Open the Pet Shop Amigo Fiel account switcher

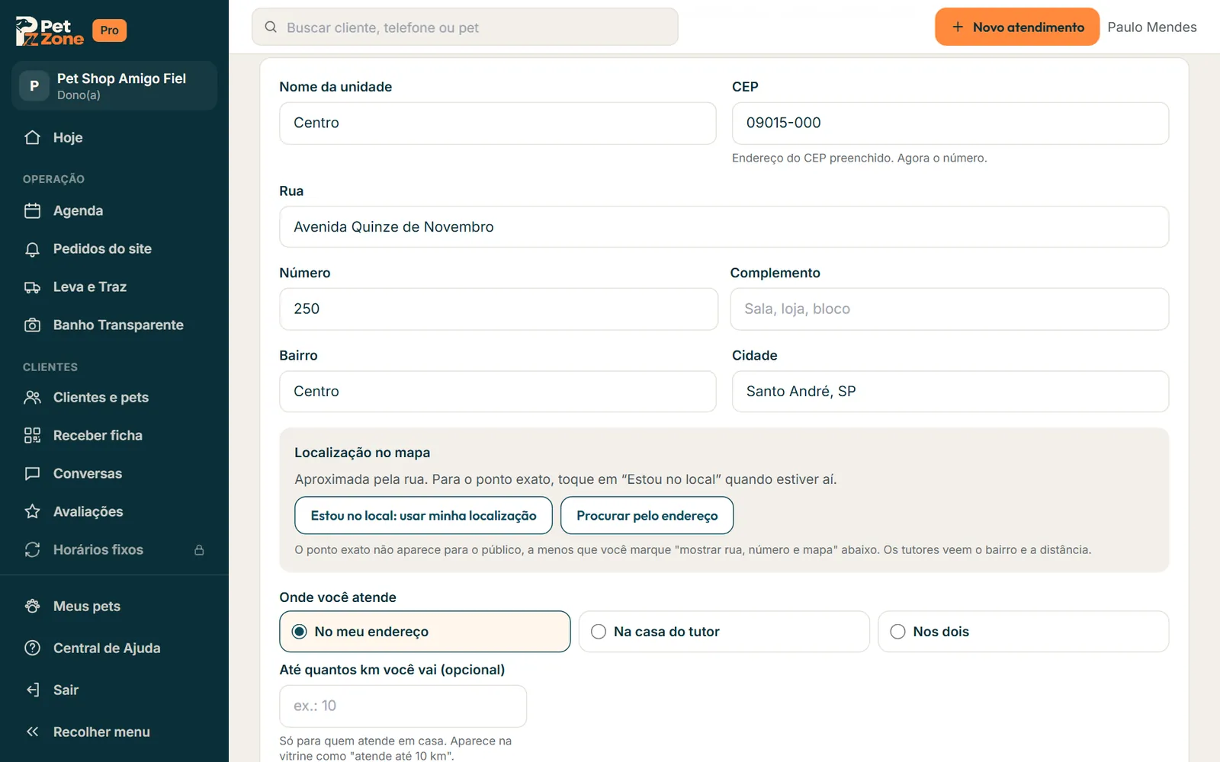coord(114,86)
